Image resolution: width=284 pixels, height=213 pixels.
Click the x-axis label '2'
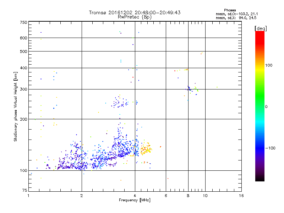[82, 196]
